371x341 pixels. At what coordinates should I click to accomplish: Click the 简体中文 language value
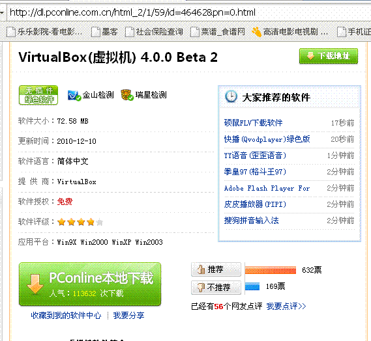point(72,161)
